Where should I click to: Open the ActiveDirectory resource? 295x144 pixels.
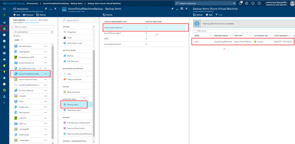[25, 46]
